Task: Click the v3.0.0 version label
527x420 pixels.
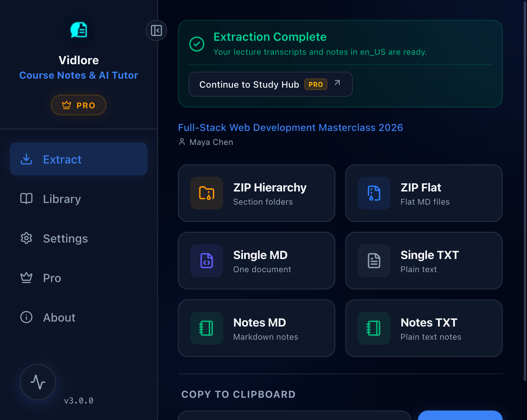Action: point(79,401)
